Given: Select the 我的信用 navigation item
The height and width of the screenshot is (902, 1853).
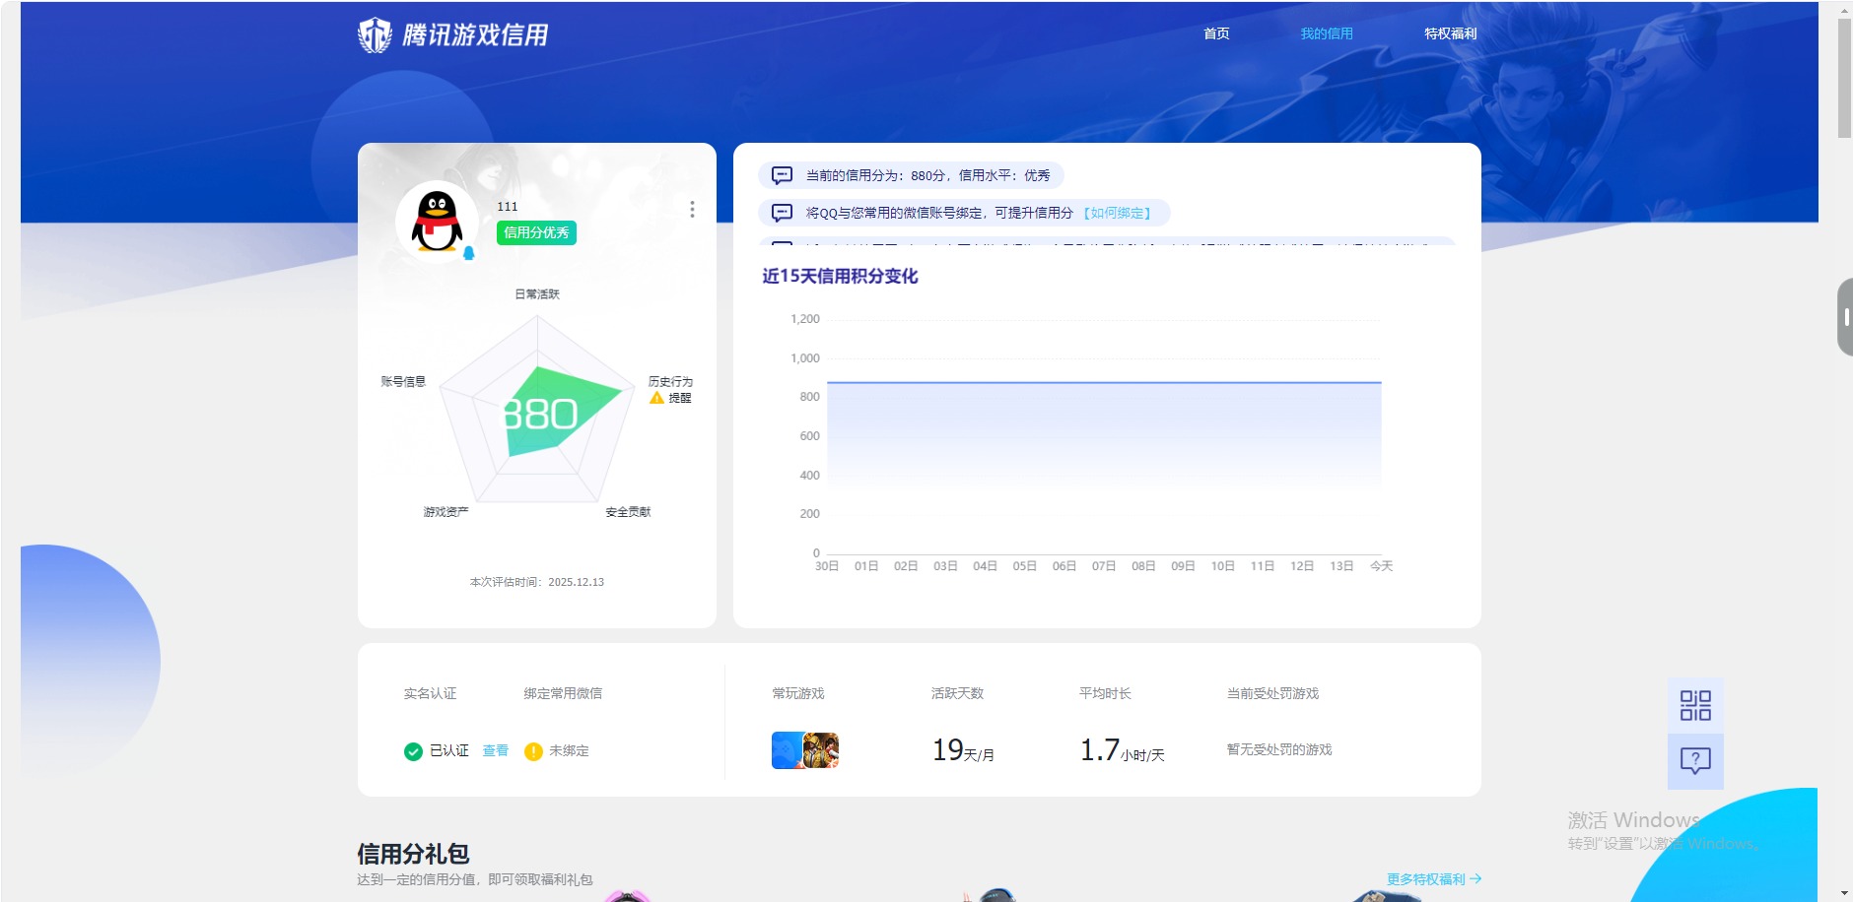Looking at the screenshot, I should 1325,32.
